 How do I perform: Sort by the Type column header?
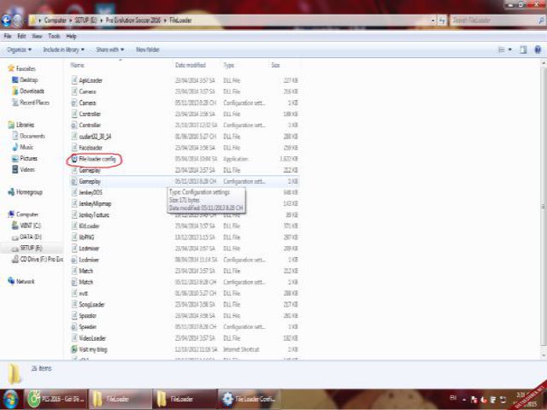click(229, 65)
